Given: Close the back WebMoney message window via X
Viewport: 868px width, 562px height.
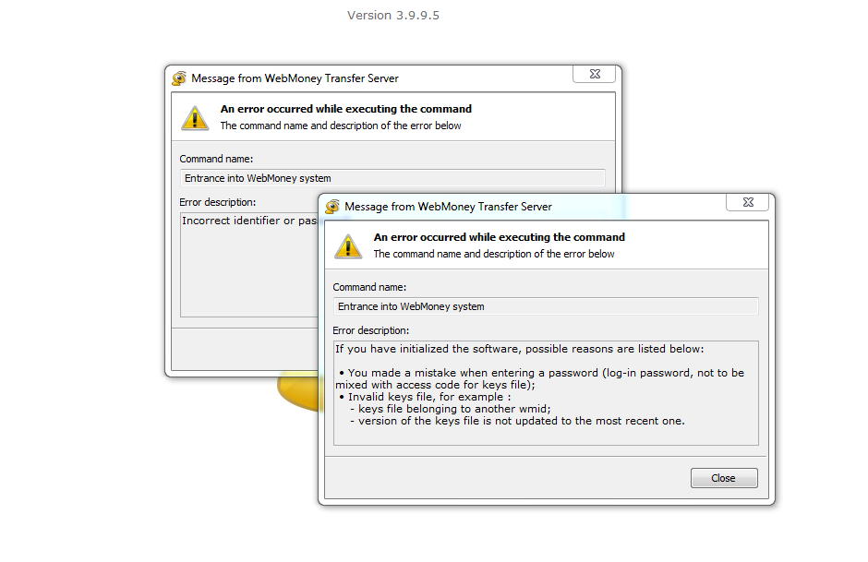Looking at the screenshot, I should tap(595, 74).
